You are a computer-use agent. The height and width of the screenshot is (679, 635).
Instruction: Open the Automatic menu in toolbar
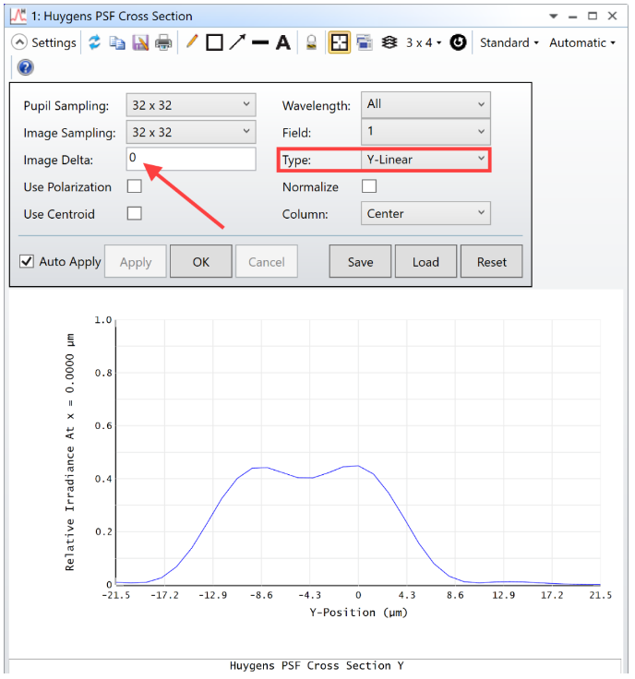581,42
